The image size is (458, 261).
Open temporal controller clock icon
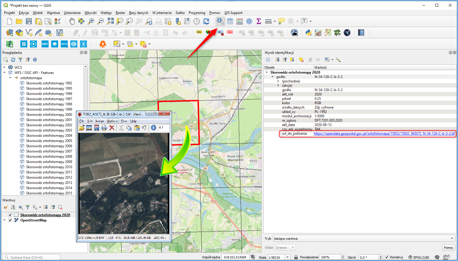click(197, 21)
